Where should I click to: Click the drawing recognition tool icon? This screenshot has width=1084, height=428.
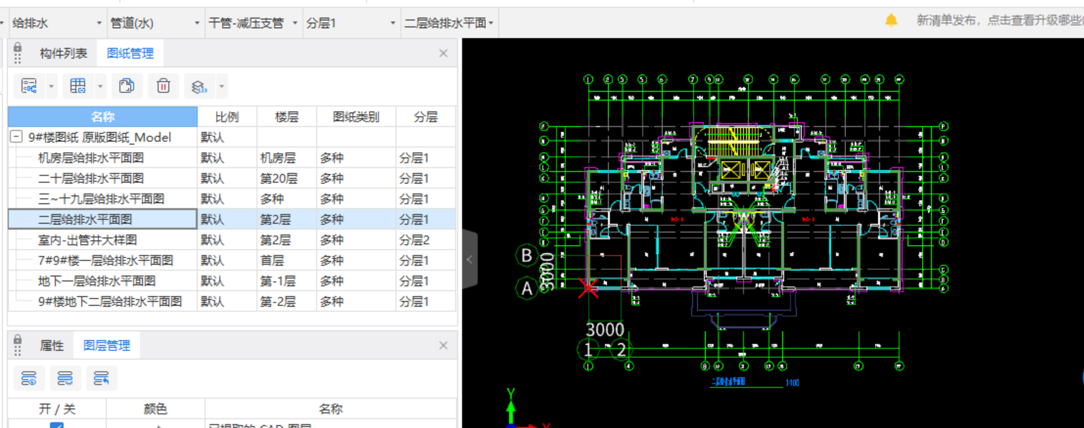point(29,86)
